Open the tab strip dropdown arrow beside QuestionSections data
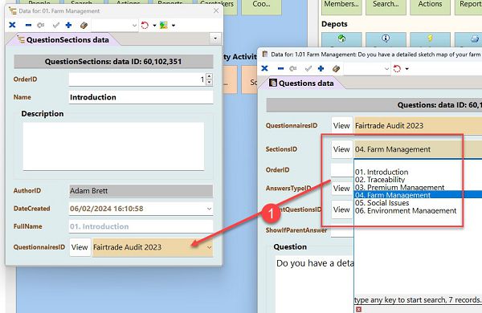The image size is (482, 313). [x=215, y=39]
